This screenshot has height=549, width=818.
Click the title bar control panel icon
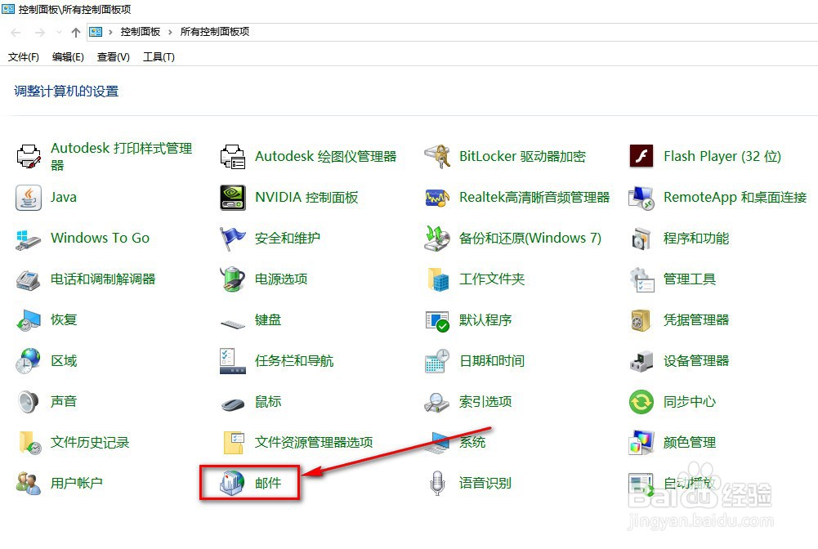tap(8, 9)
